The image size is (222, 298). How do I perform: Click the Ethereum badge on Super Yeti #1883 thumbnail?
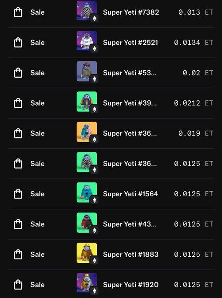95,261
